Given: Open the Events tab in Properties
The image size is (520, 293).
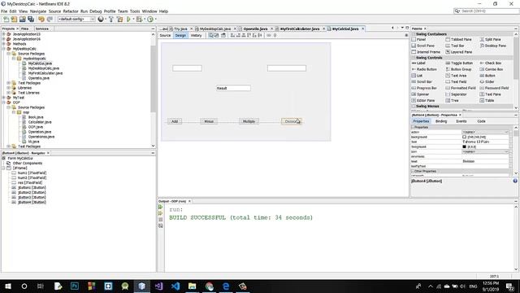Looking at the screenshot, I should click(461, 121).
